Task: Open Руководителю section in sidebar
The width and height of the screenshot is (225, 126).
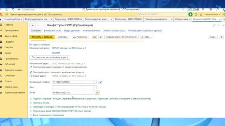Action: [x=12, y=30]
